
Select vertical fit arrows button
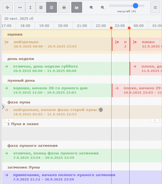point(31,8)
